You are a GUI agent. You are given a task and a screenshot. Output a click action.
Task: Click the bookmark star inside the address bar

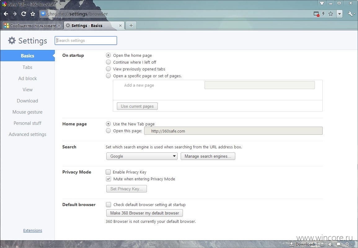(x=331, y=14)
